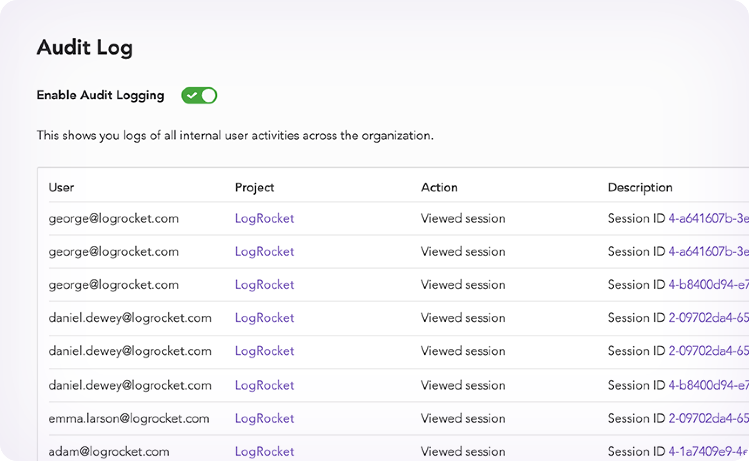Click the Audit Log page heading

click(84, 47)
